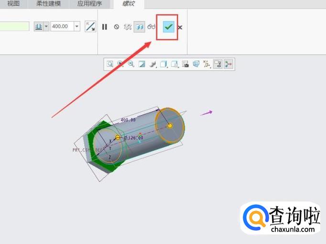Toggle the attached preview mode icon
The width and height of the screenshot is (326, 244).
tap(139, 27)
